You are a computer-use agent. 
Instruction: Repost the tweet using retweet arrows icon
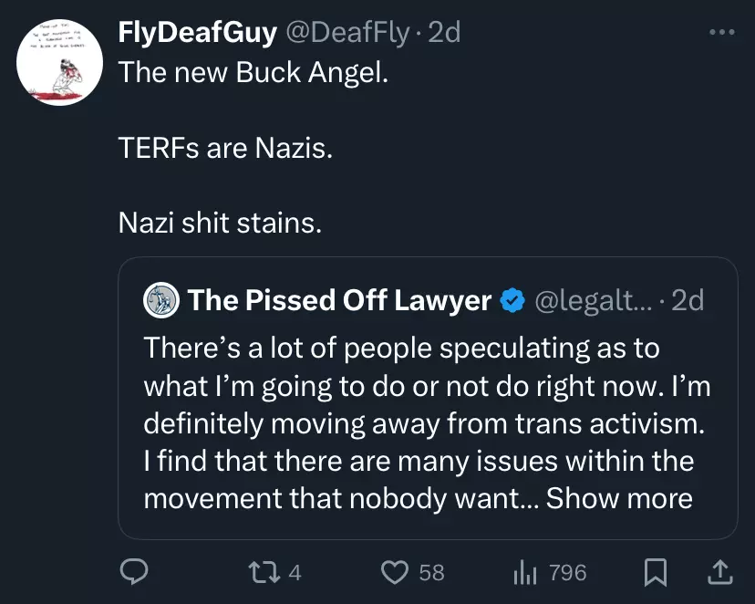click(264, 573)
